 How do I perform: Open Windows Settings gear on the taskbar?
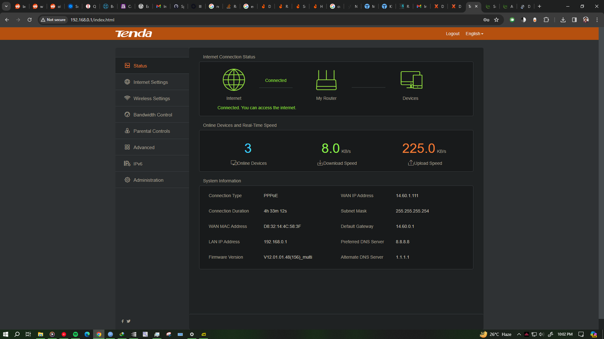(192, 334)
